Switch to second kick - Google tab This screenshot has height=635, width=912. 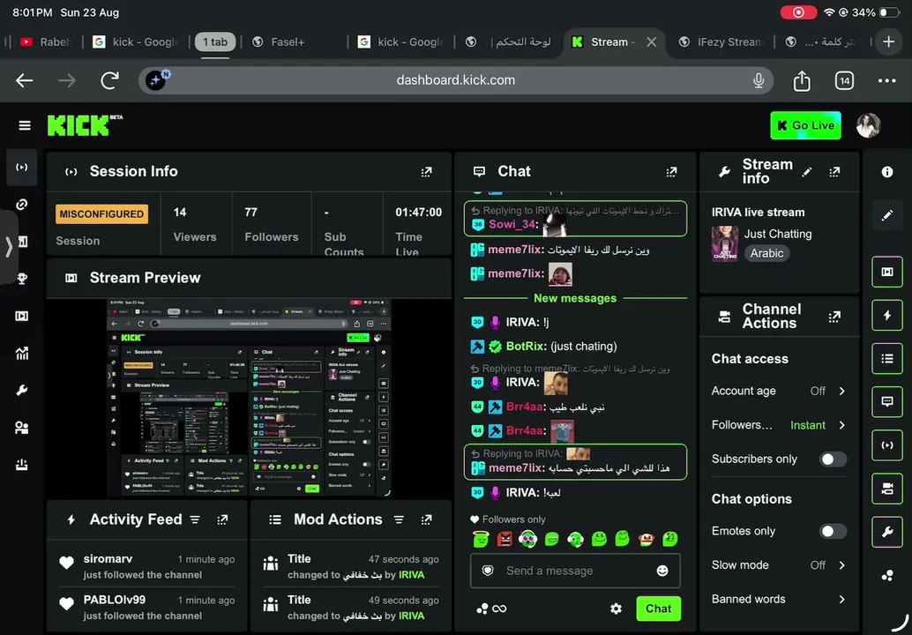point(401,41)
